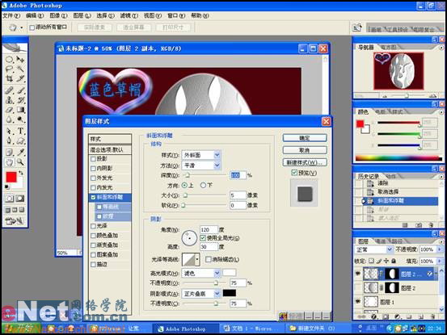Click Jump to ImageReady icon
This screenshot has height=335, width=447.
click(15, 220)
